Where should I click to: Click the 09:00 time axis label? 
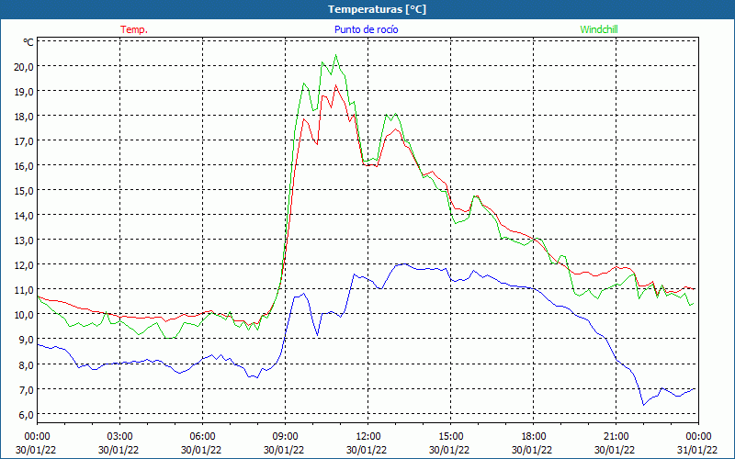(x=285, y=437)
